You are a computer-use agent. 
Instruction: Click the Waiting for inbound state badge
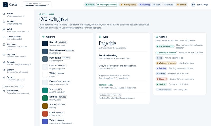[x=166, y=52]
